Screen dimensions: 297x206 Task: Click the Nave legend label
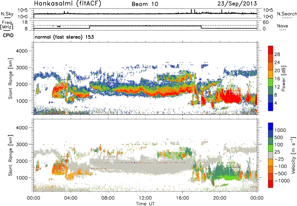point(282,26)
